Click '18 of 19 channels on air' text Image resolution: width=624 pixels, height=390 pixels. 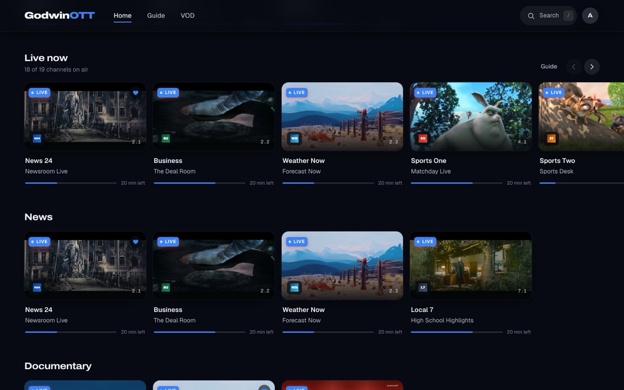click(x=56, y=70)
